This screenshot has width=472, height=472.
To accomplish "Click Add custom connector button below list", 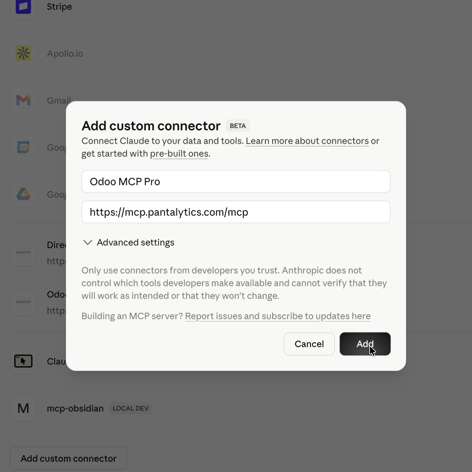I will tap(69, 458).
